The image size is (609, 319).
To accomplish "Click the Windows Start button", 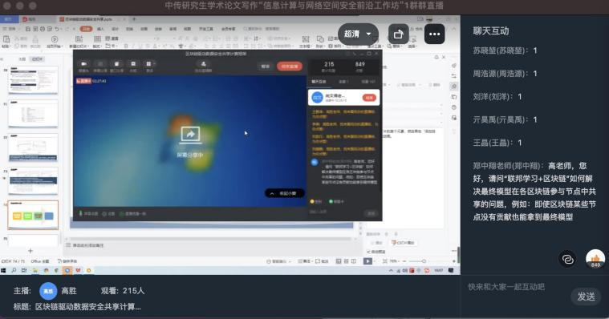I will pos(3,270).
